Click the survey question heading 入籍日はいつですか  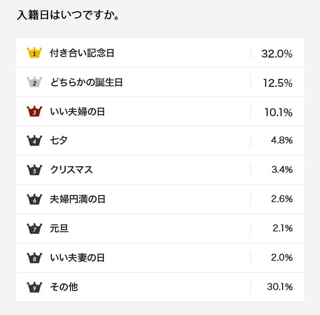pos(68,14)
